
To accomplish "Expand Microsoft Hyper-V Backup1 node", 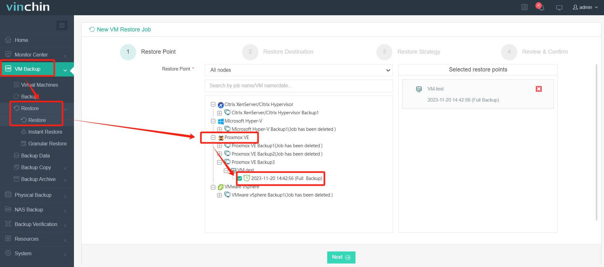I will click(x=219, y=130).
